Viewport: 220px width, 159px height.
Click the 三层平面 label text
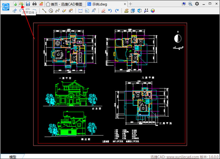[x=165, y=123]
